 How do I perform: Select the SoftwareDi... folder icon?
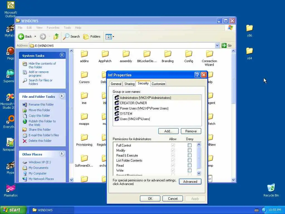click(x=84, y=159)
